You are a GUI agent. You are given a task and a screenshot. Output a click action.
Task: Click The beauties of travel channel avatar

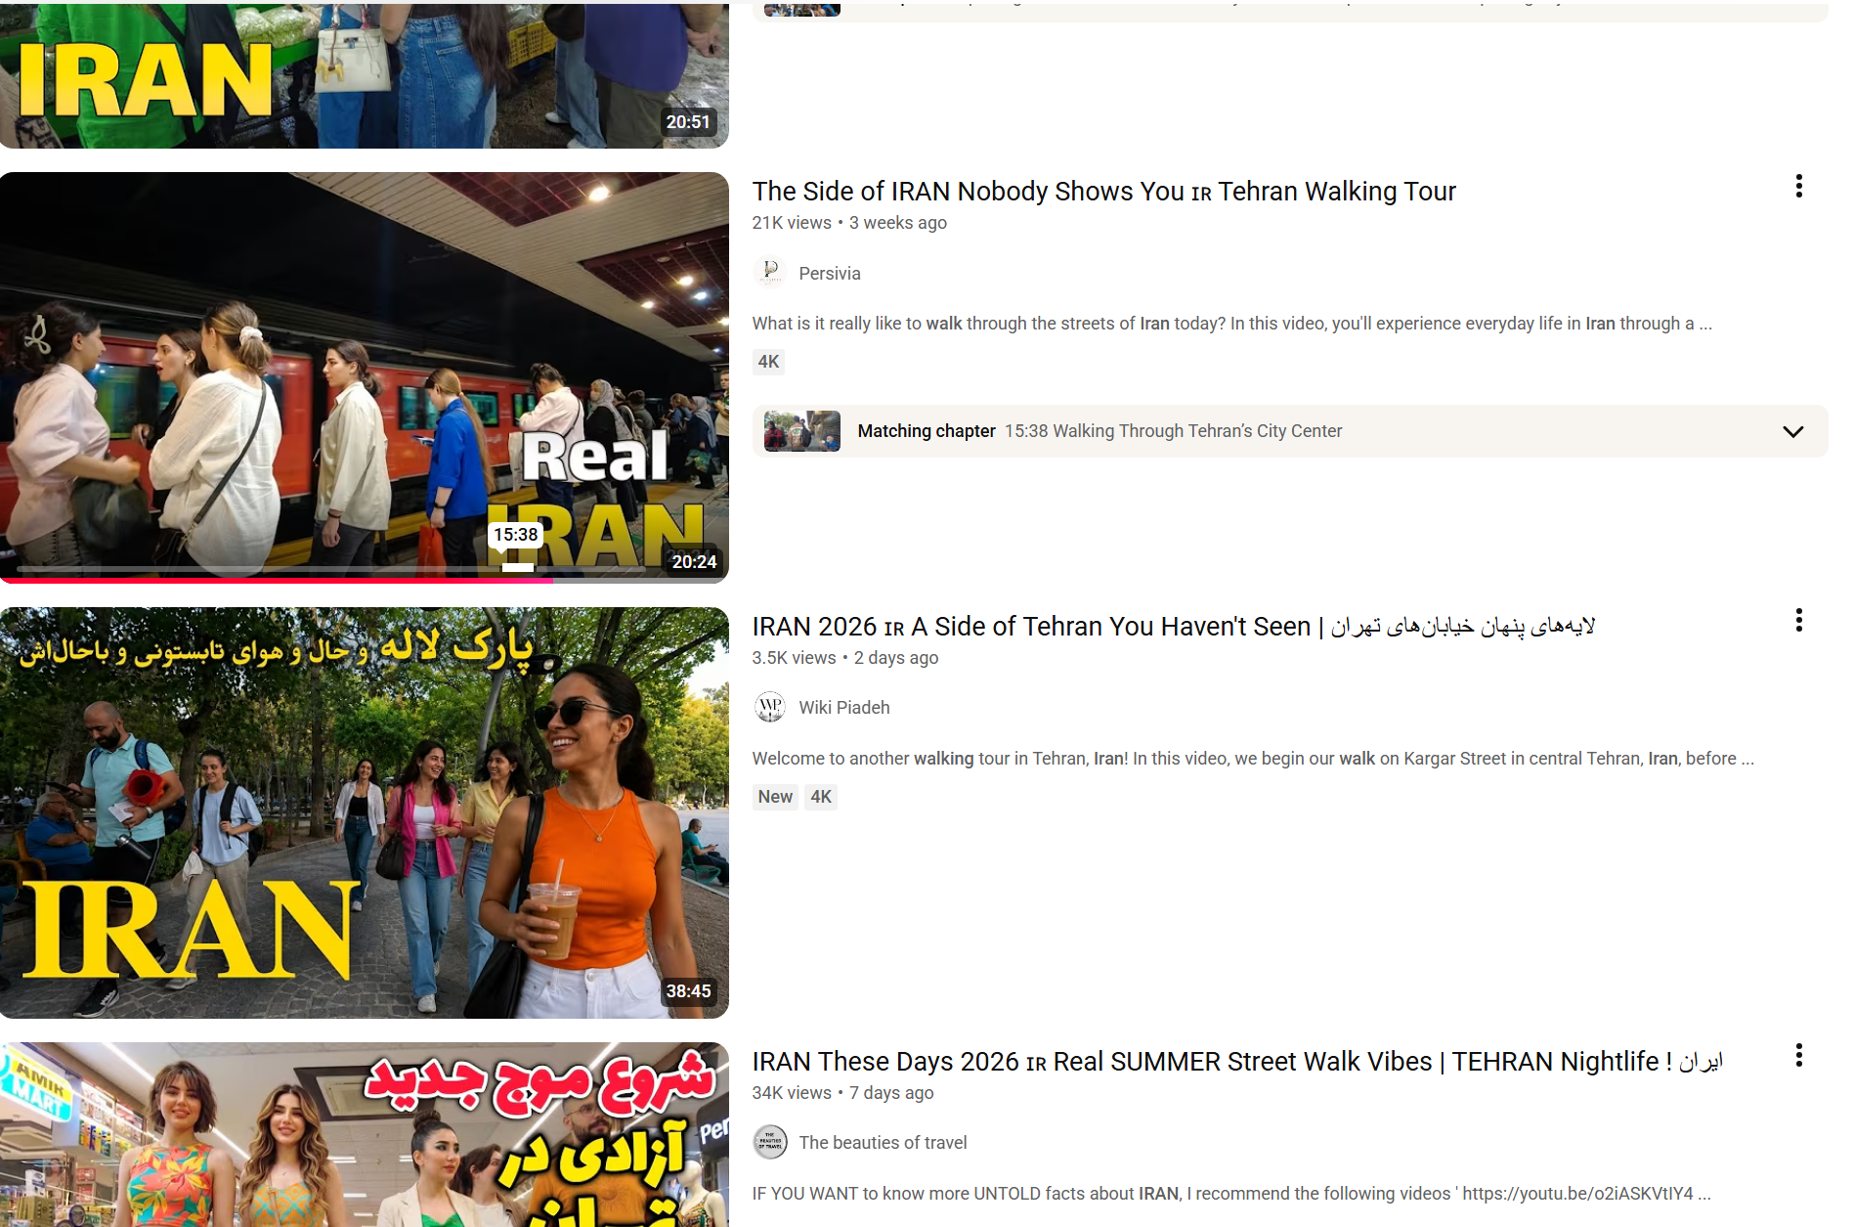[770, 1142]
